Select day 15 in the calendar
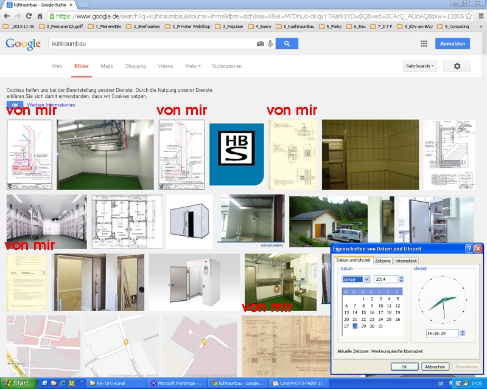This screenshot has height=389, width=487. coord(363,312)
